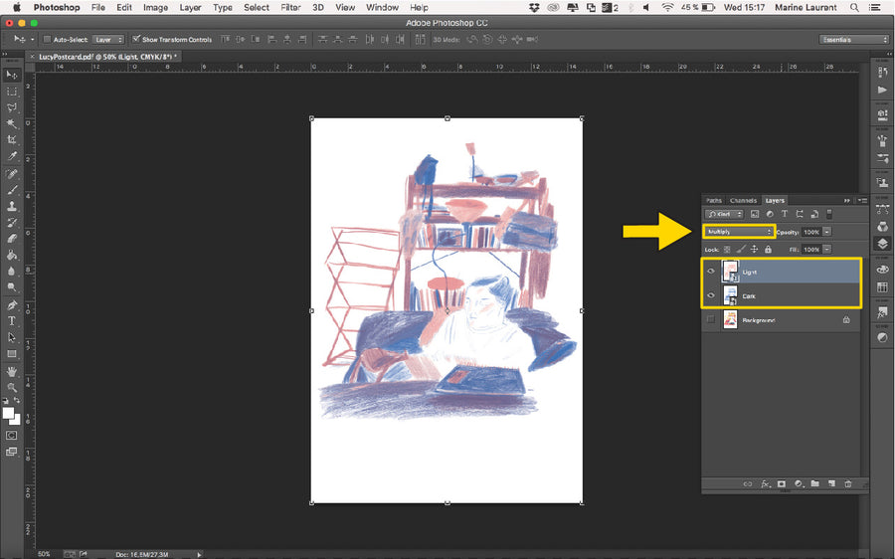Select the Clone Stamp tool

coord(11,206)
